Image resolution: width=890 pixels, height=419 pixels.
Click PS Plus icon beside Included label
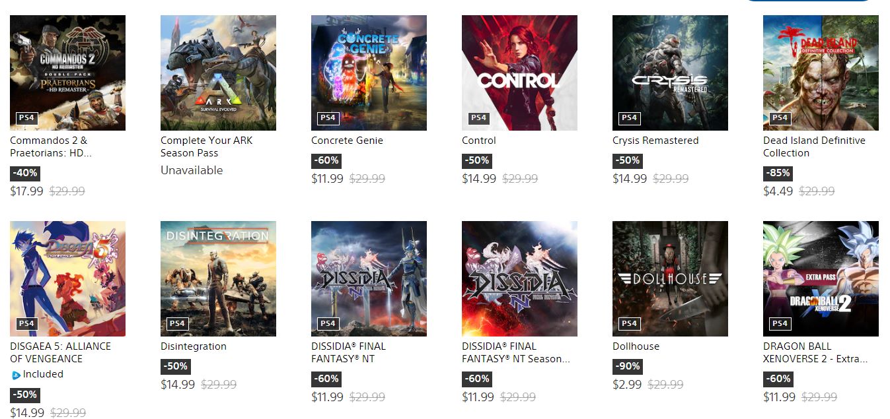click(16, 375)
